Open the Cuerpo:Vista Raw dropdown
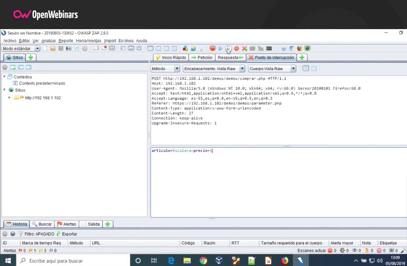407x266 pixels. 293,69
